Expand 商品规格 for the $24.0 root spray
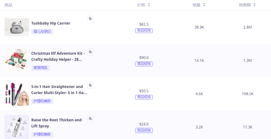The image size is (271, 139). pos(144,131)
